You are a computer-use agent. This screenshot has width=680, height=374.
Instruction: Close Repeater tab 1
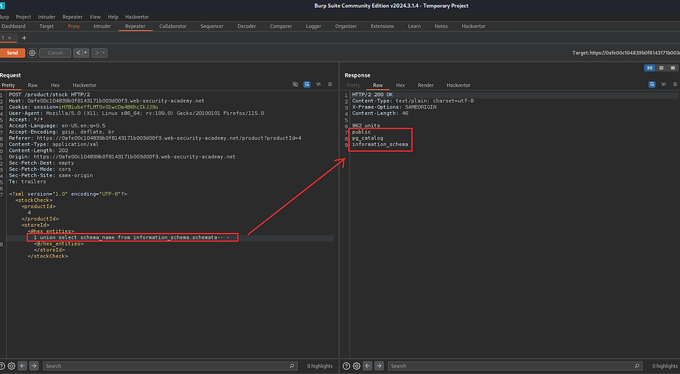coord(9,38)
